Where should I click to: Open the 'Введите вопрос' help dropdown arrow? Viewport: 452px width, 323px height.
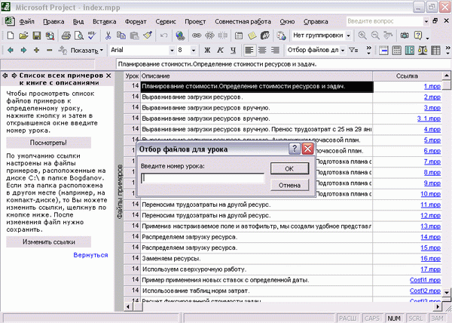coord(426,21)
